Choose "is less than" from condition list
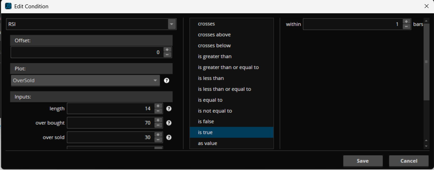This screenshot has width=434, height=170. tap(211, 78)
